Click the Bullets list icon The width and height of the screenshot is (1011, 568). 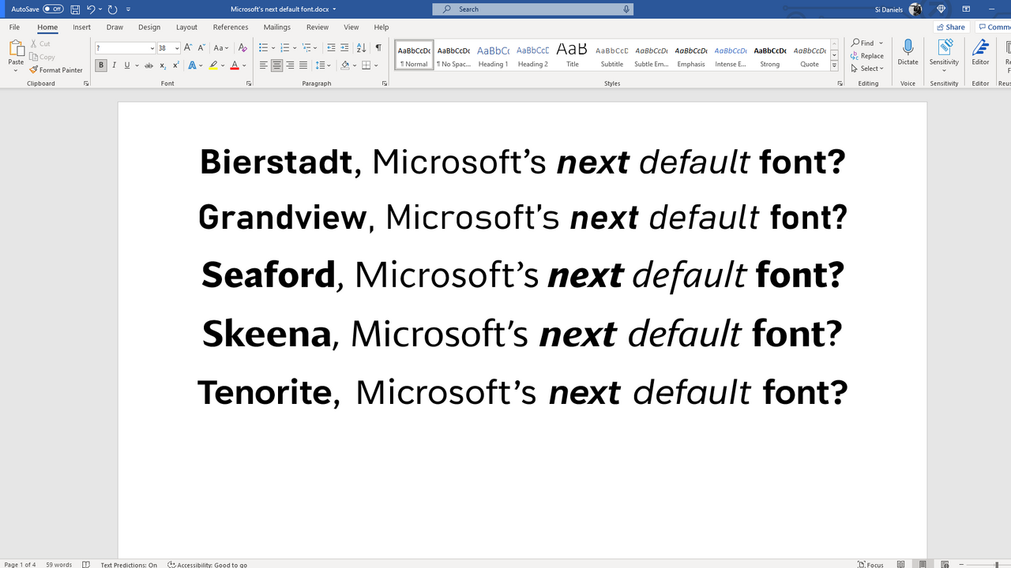265,48
